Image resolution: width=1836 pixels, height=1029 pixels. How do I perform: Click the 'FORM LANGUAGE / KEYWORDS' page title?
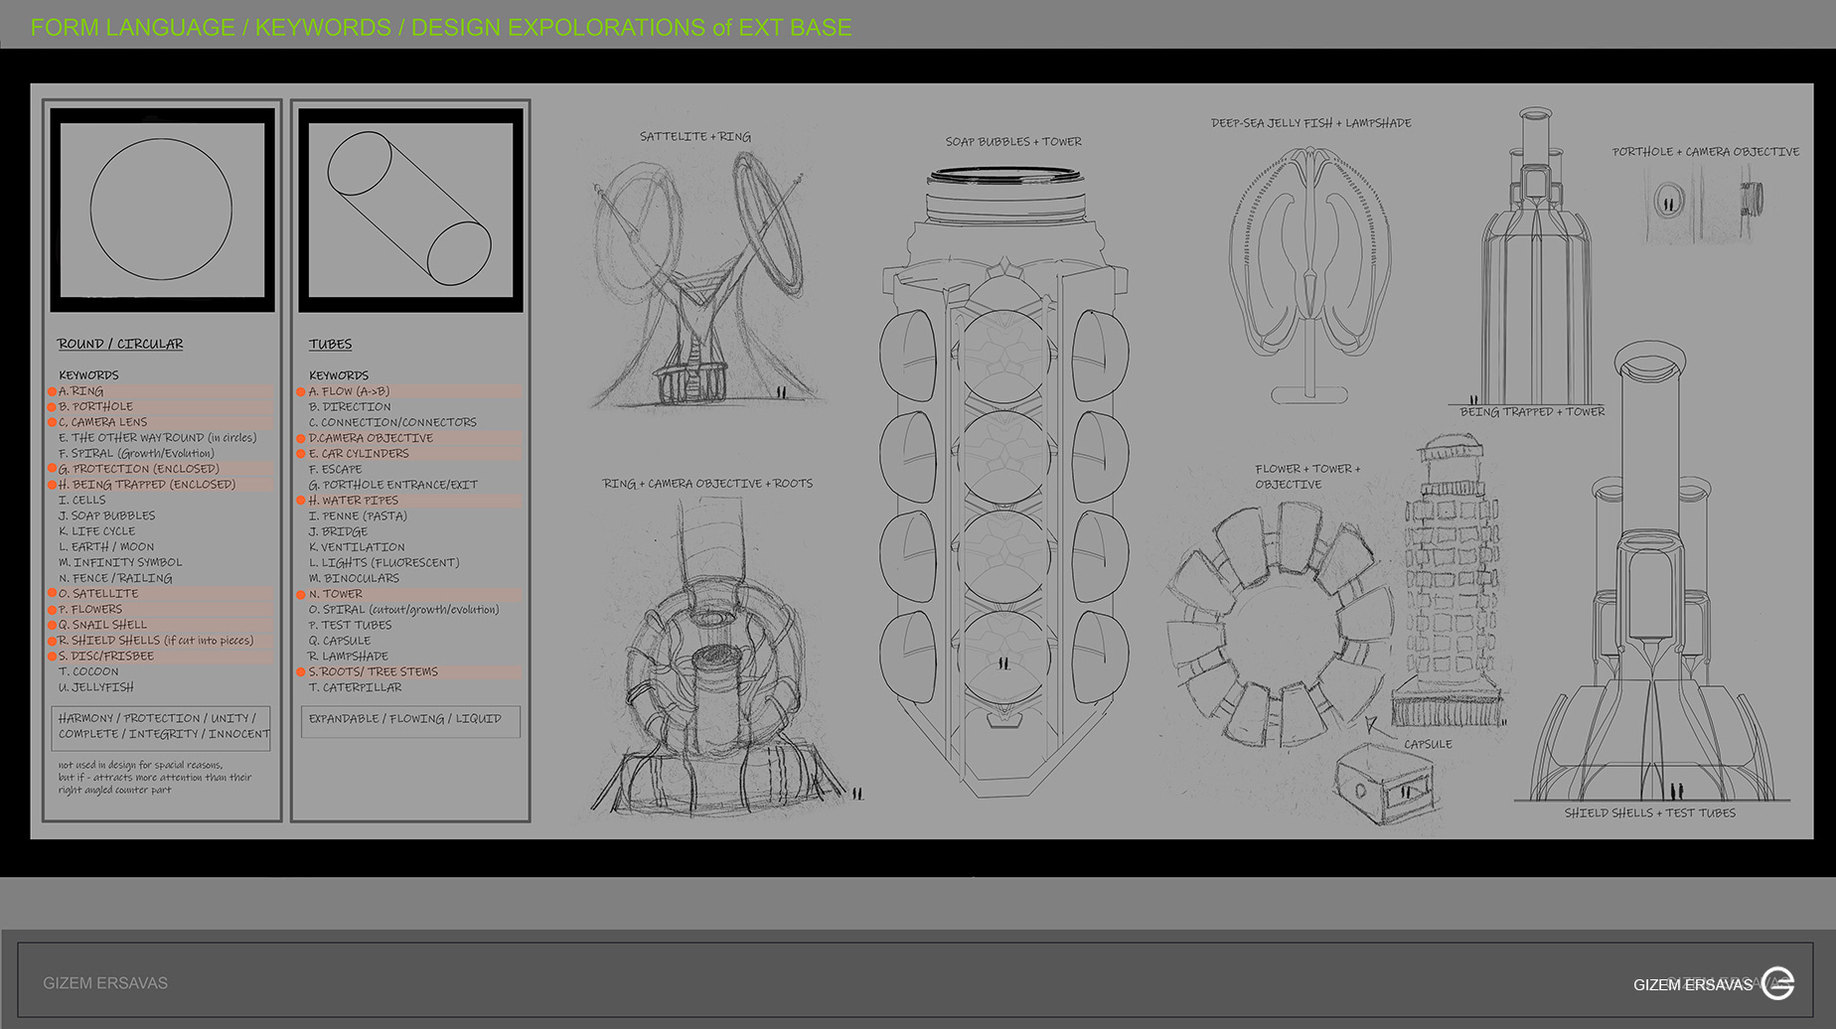441,27
